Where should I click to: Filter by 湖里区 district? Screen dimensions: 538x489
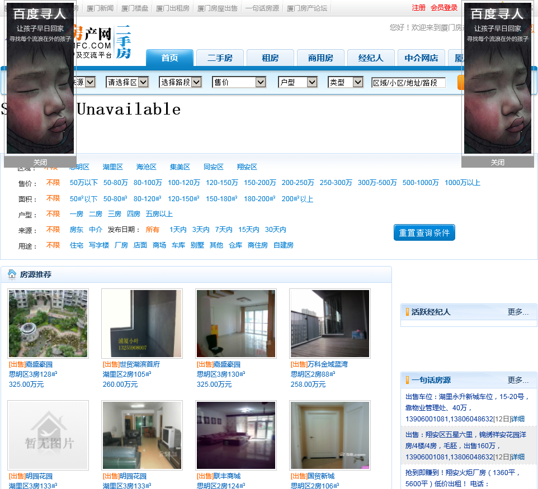(113, 167)
